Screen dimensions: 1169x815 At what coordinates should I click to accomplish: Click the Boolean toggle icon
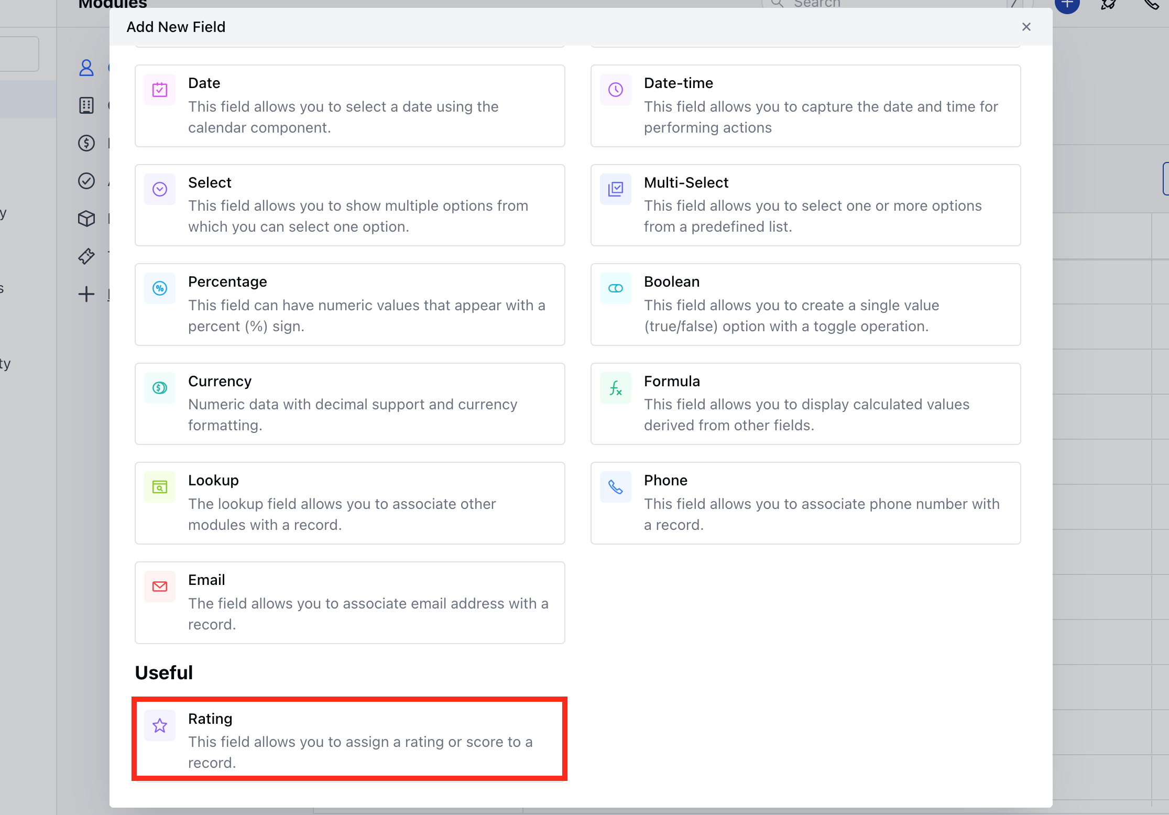615,288
